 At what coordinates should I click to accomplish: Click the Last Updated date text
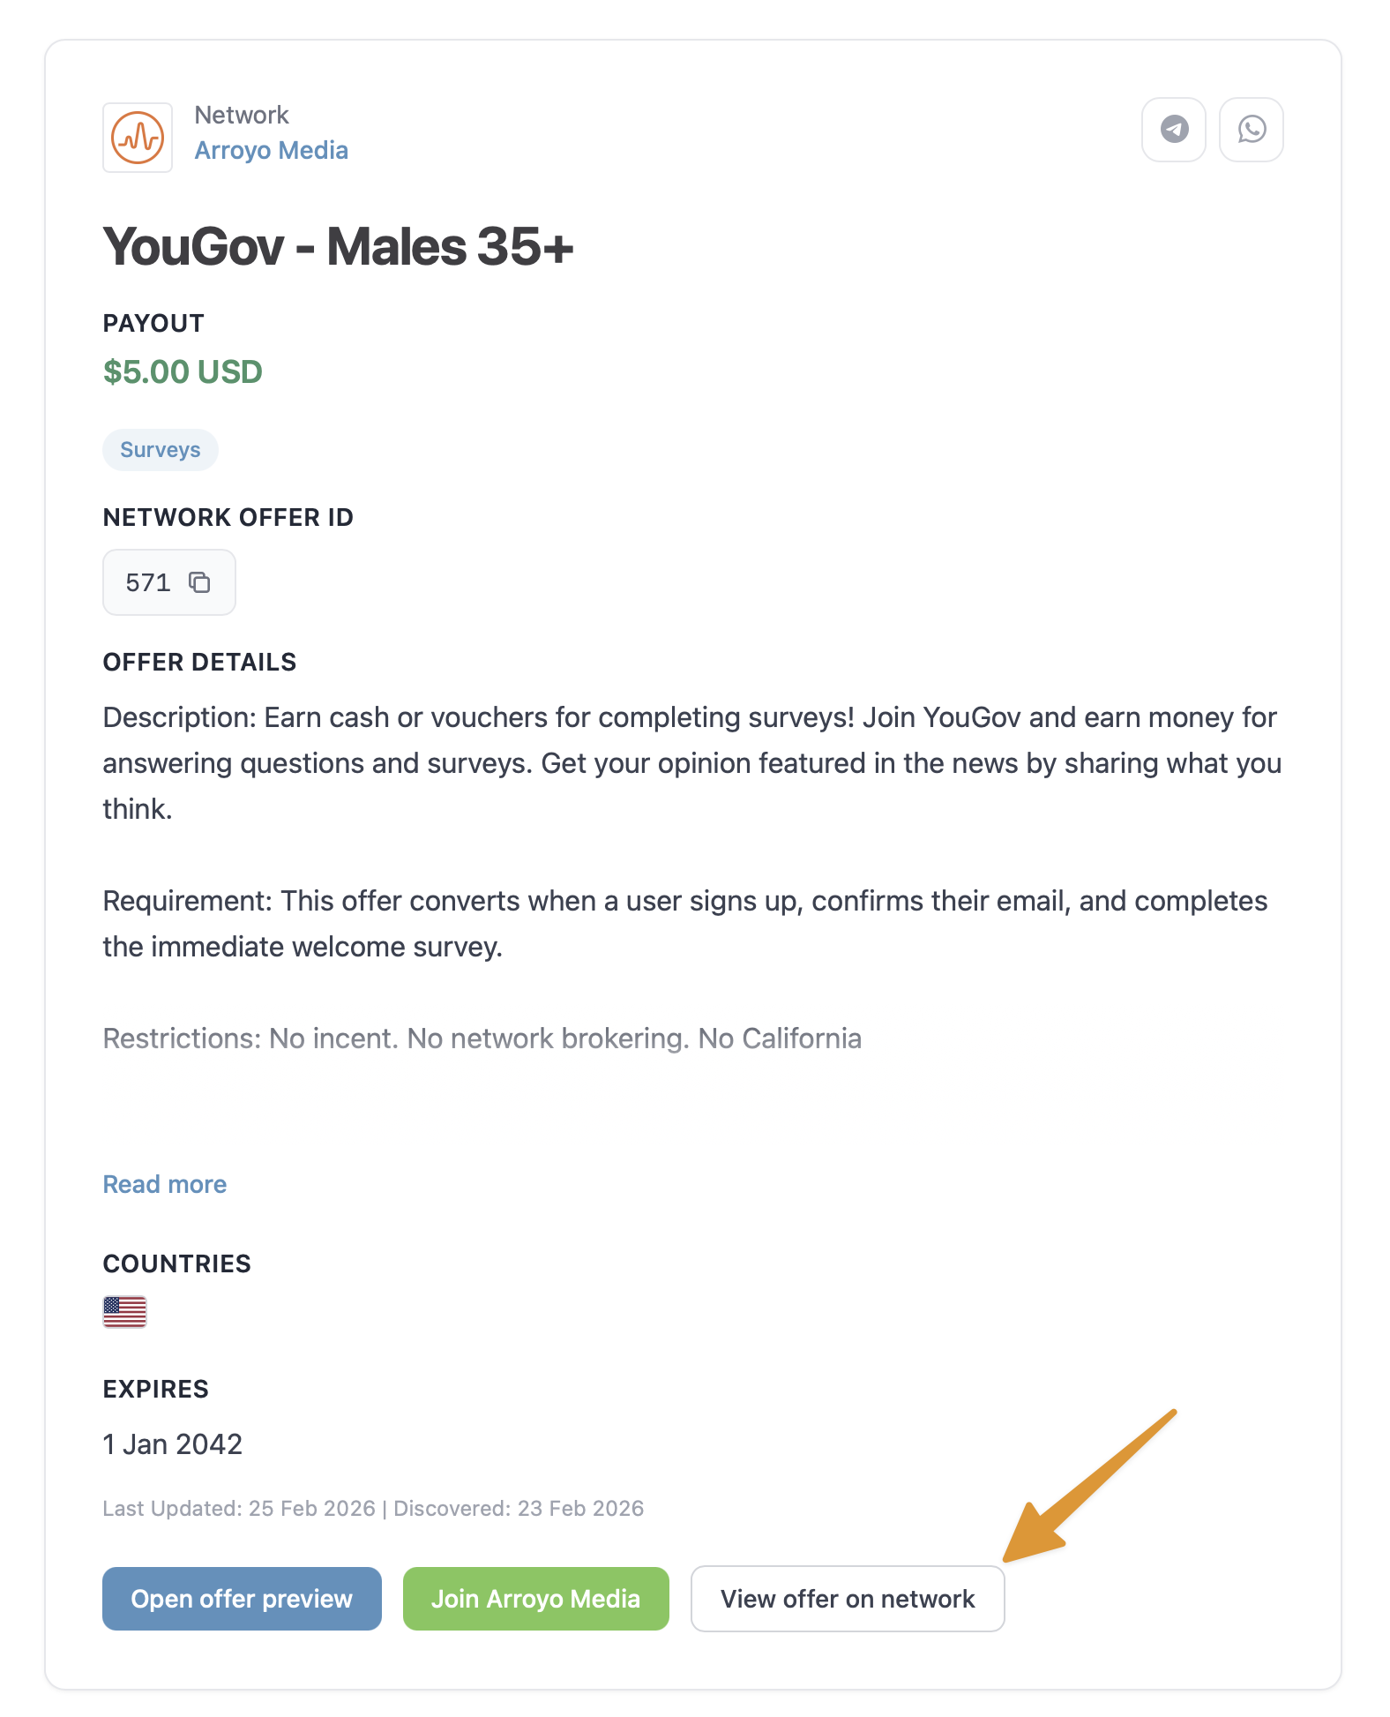(x=372, y=1509)
